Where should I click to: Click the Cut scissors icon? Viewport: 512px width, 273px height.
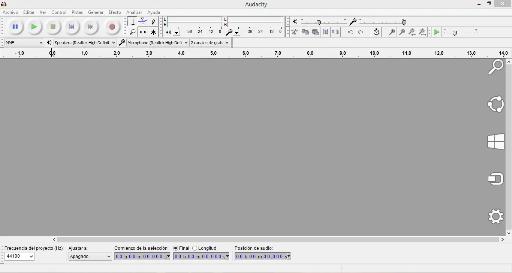point(295,32)
